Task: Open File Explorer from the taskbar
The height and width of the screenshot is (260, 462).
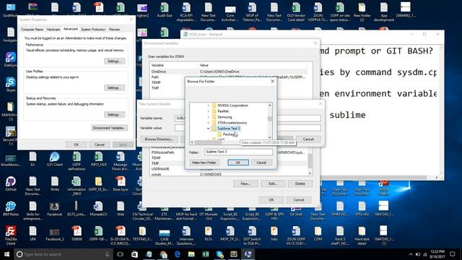Action: click(x=191, y=254)
